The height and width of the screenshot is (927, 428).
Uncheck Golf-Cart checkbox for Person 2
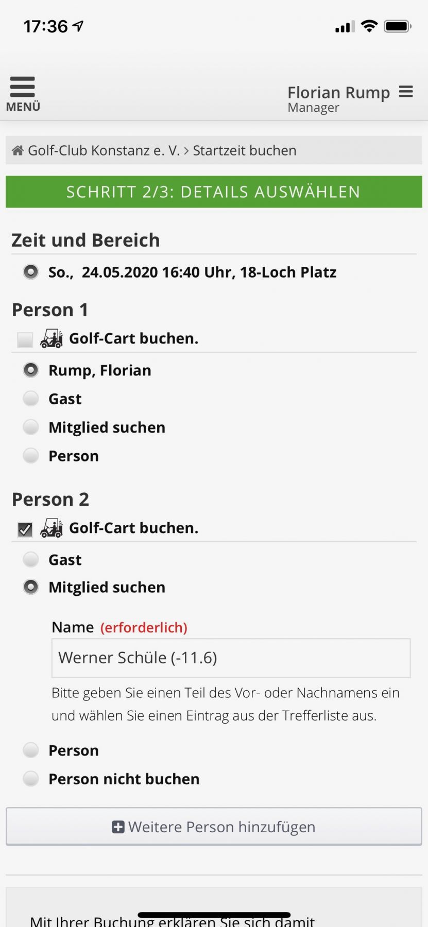[x=25, y=529]
